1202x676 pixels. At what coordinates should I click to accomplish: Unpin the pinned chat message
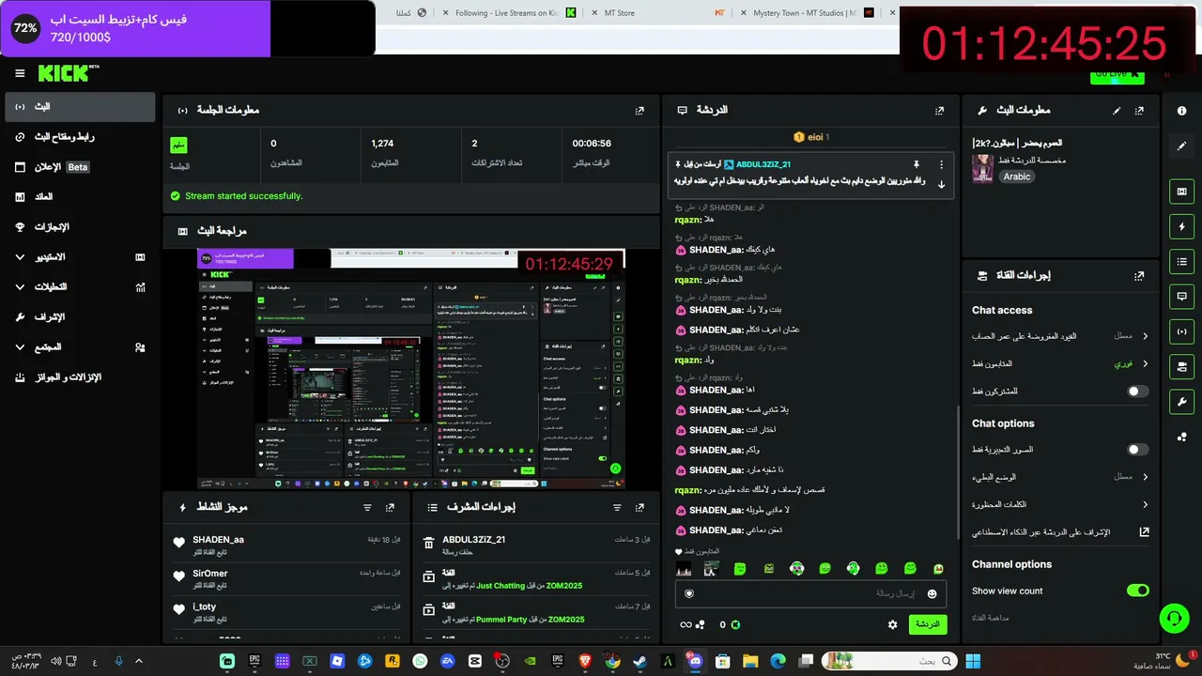click(x=917, y=164)
